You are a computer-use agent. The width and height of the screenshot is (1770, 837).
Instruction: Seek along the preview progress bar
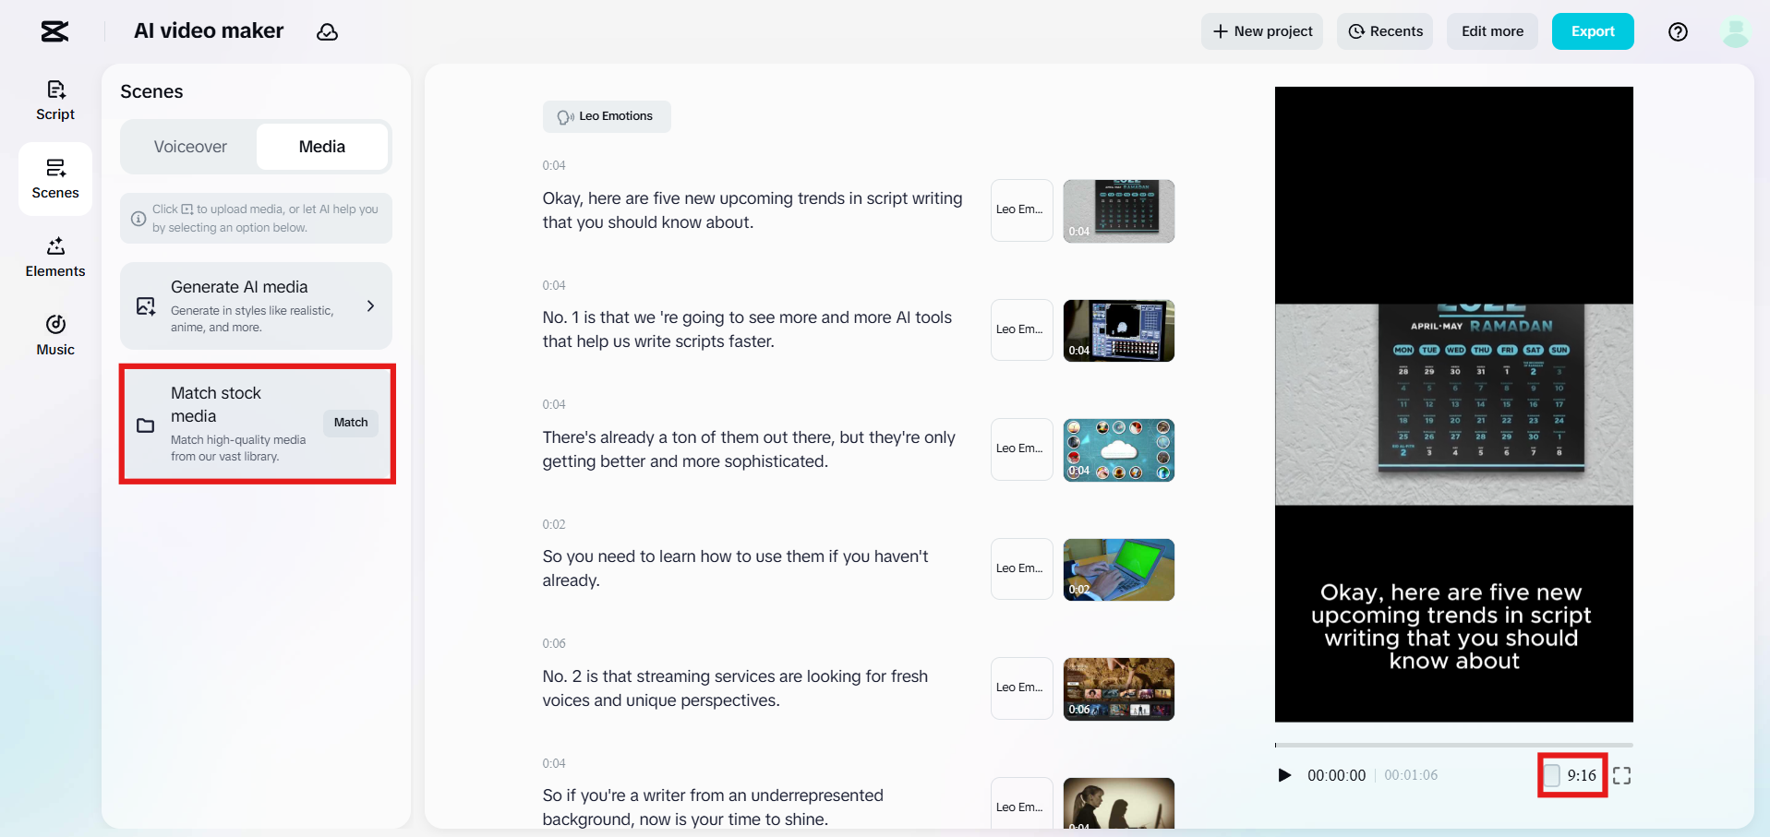pos(1454,745)
